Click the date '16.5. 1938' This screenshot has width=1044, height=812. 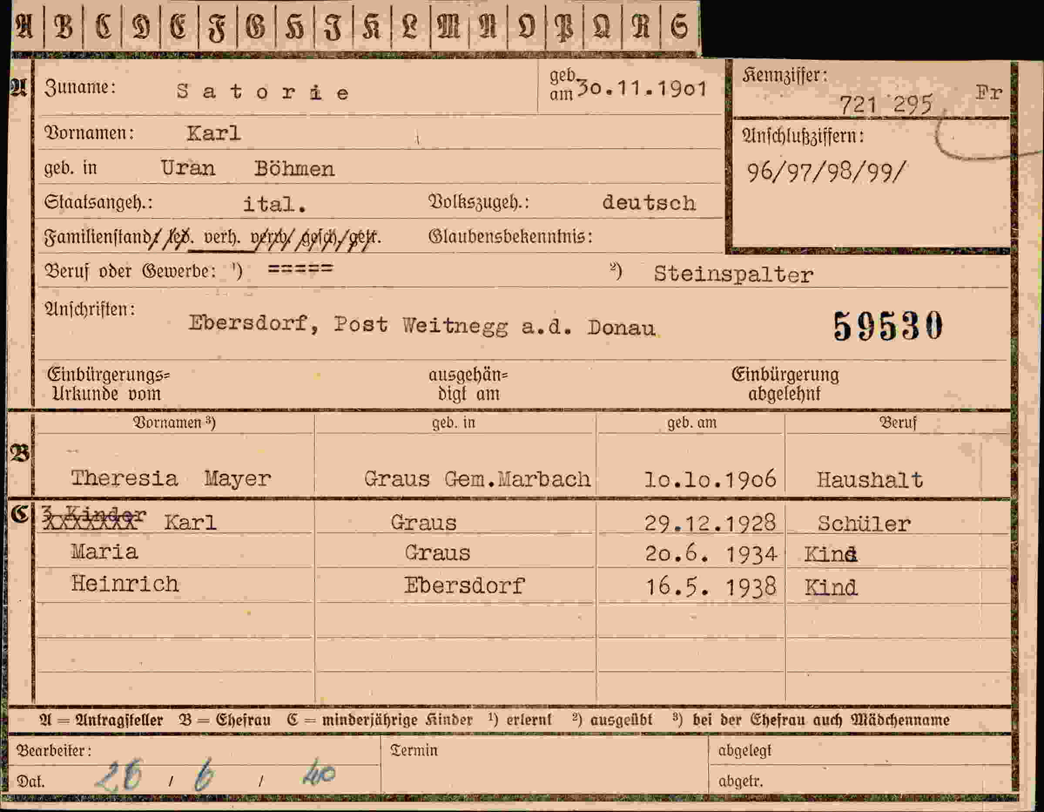point(711,587)
